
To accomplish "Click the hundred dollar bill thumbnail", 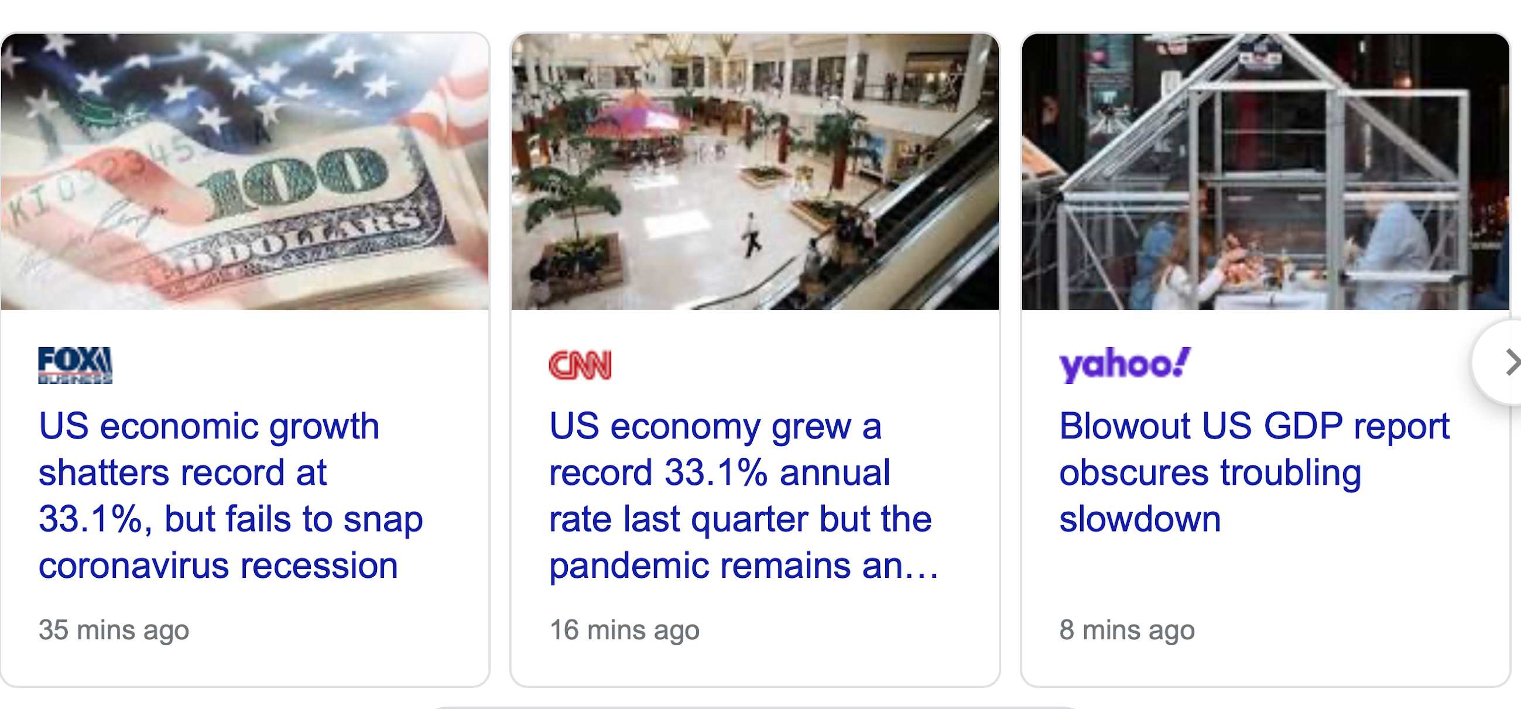I will [x=245, y=171].
